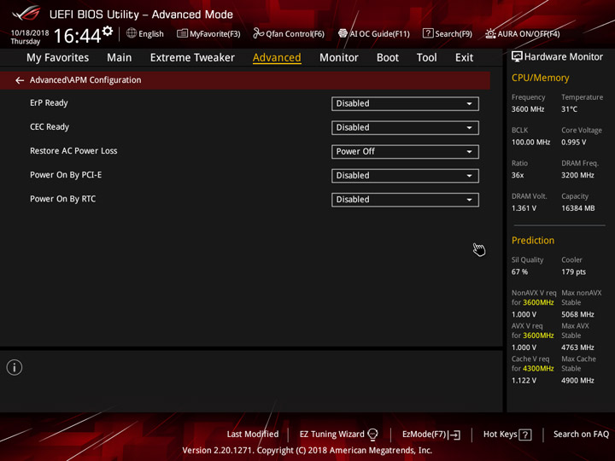Click the Advanced\APM Configuration breadcrumb
This screenshot has width=615, height=461.
[x=85, y=80]
